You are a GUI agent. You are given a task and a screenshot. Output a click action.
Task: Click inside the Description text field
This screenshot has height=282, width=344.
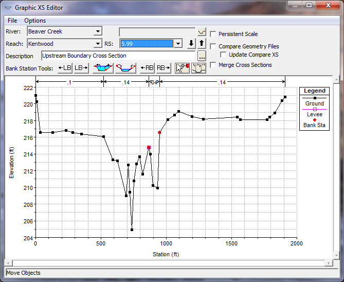point(117,56)
